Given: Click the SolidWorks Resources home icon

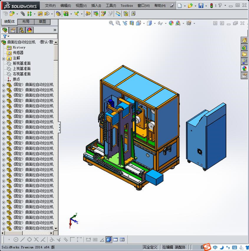Looking at the screenshot, I should point(244,40).
